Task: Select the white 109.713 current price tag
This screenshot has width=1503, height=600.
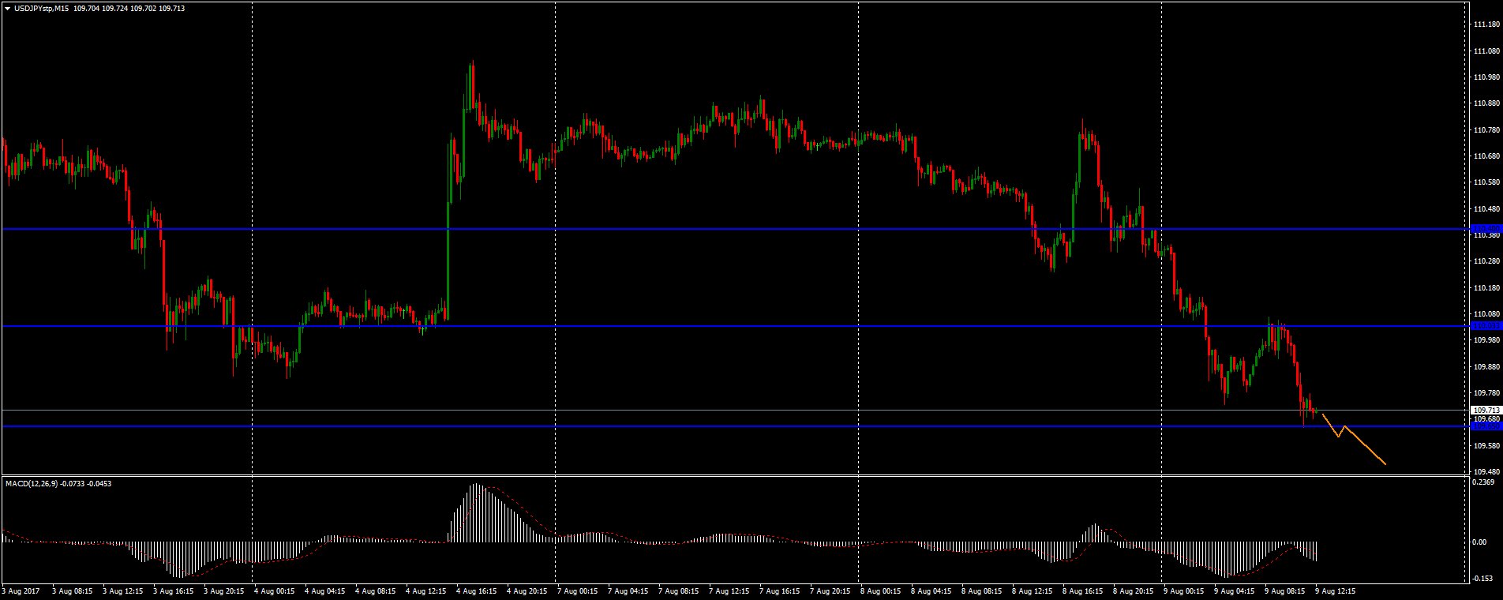Action: pos(1486,411)
